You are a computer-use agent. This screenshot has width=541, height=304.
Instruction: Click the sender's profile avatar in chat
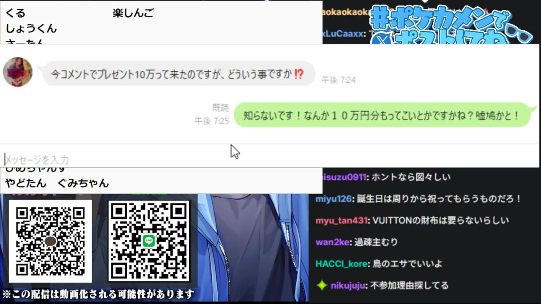coord(18,72)
